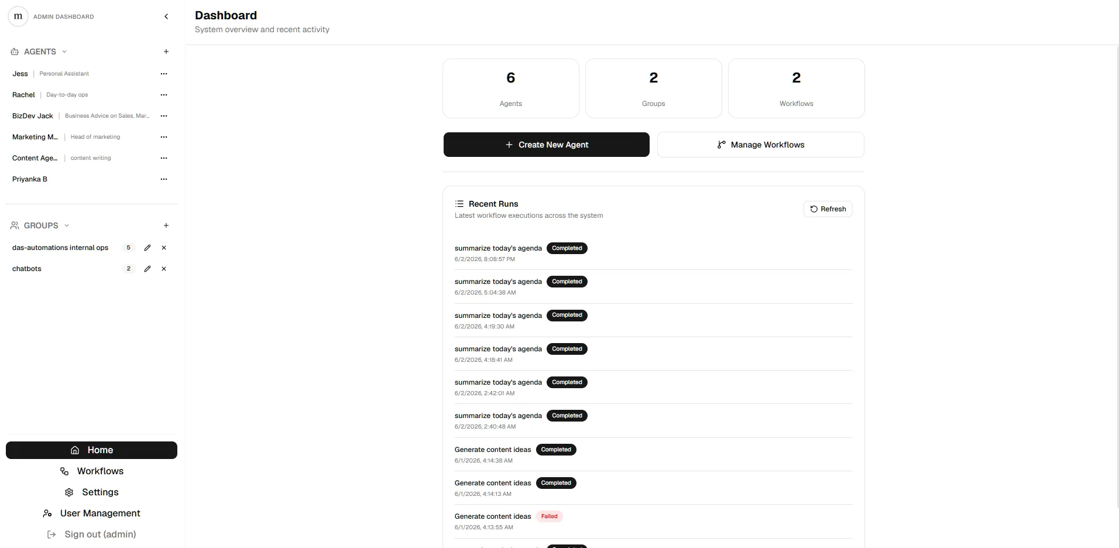Viewport: 1119px width, 548px height.
Task: Open the das-automations internal ops group
Action: 60,248
